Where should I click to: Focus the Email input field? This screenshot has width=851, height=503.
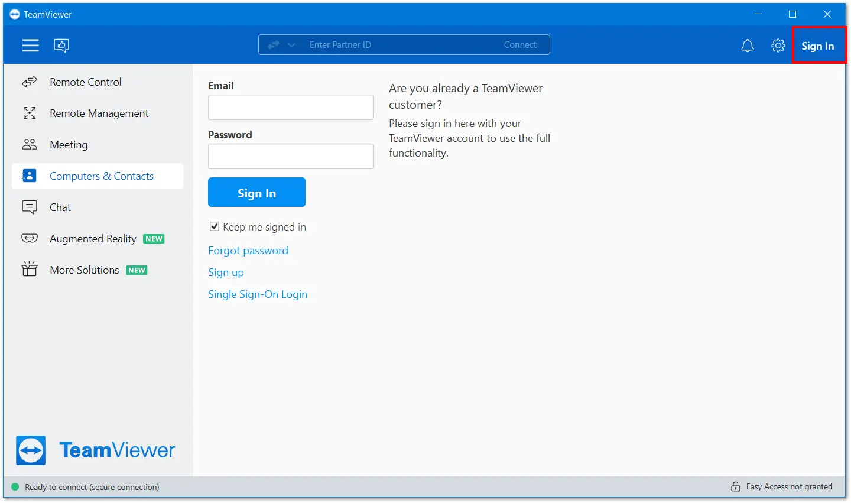coord(291,107)
